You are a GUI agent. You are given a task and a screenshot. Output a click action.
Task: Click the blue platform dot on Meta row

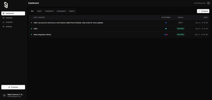click(x=165, y=35)
